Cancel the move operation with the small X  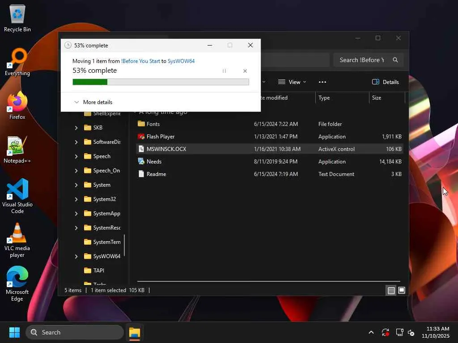(245, 71)
